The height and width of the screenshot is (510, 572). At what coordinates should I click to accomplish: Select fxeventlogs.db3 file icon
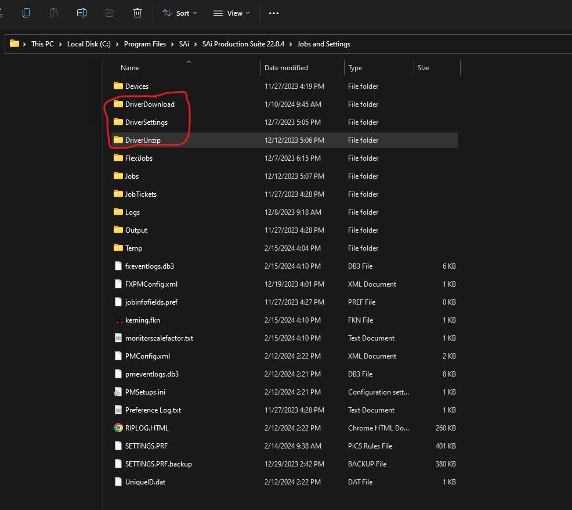point(118,266)
